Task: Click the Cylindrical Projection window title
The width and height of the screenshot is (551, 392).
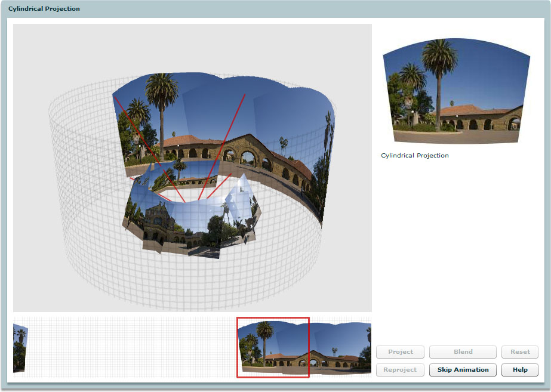Action: click(44, 9)
